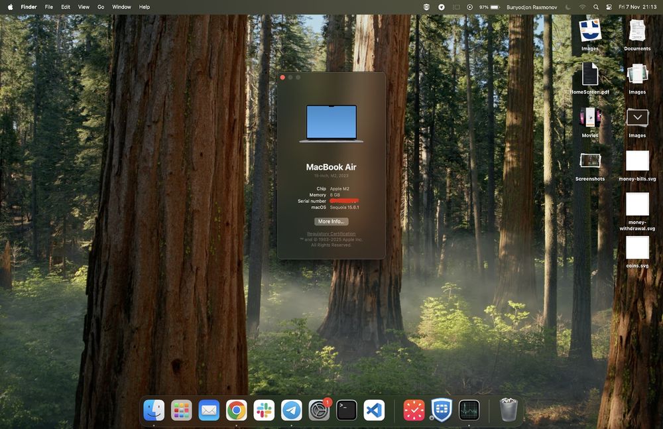Click the More Info... button
This screenshot has height=429, width=663.
331,221
